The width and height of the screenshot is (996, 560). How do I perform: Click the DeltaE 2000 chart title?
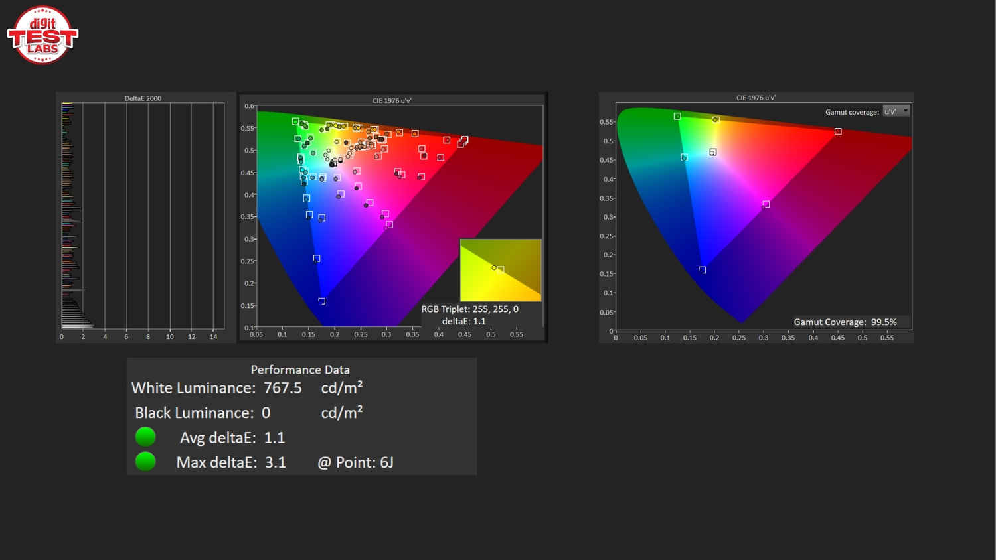tap(143, 98)
